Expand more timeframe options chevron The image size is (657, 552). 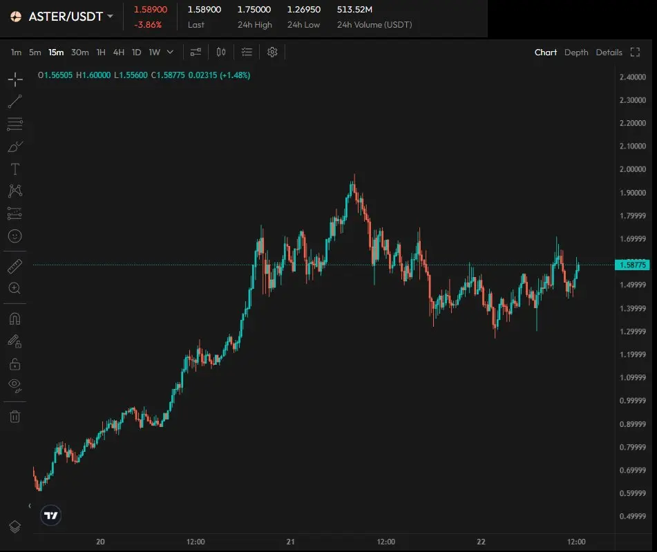click(x=170, y=52)
